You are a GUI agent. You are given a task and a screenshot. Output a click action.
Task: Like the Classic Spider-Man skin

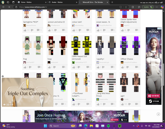click(x=122, y=30)
